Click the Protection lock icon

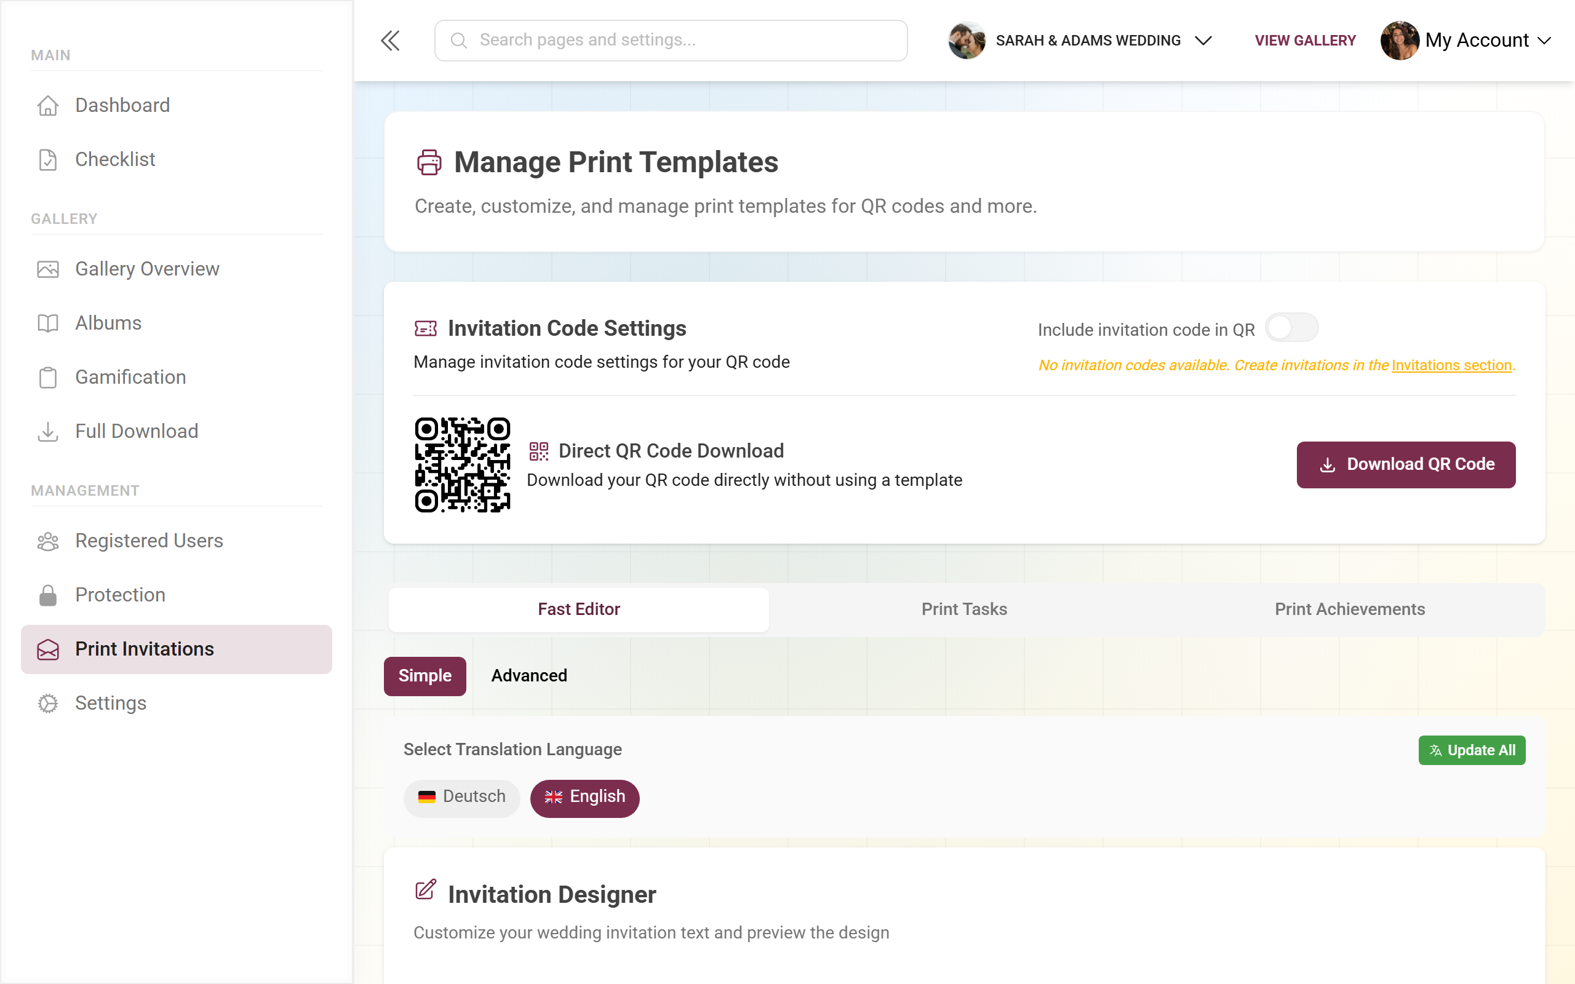[x=47, y=595]
